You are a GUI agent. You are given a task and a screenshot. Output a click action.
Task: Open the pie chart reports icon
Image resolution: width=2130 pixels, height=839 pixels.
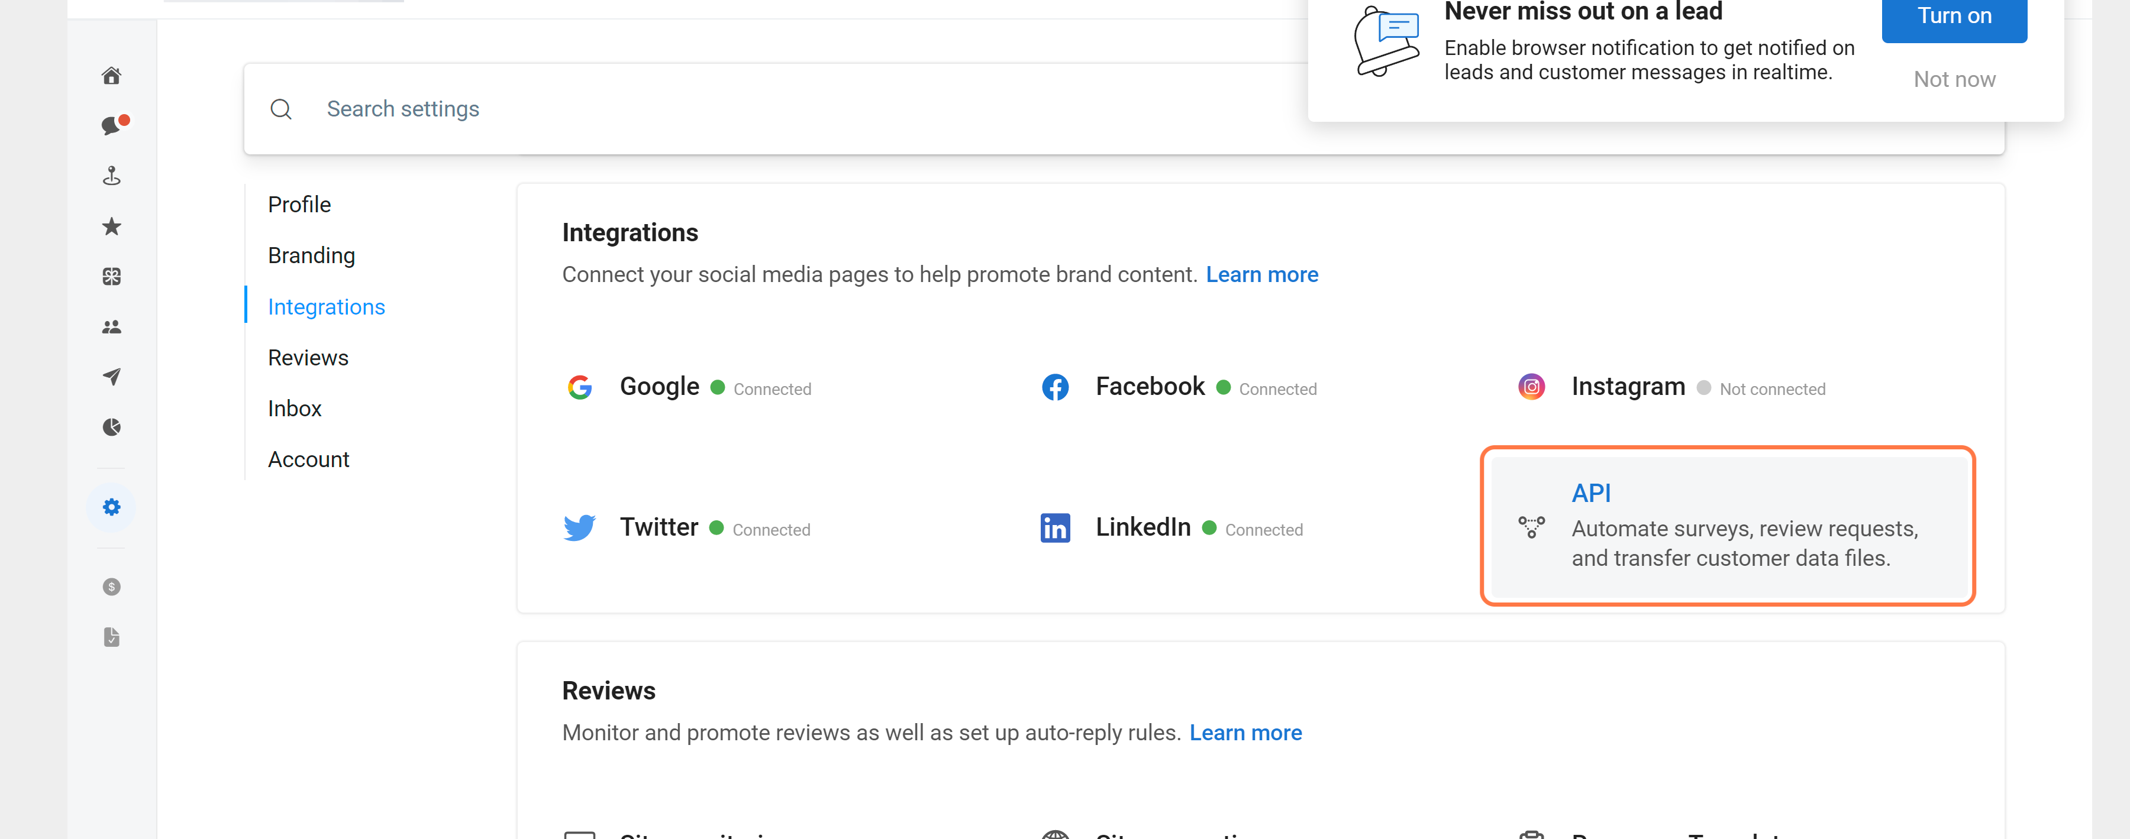point(112,427)
